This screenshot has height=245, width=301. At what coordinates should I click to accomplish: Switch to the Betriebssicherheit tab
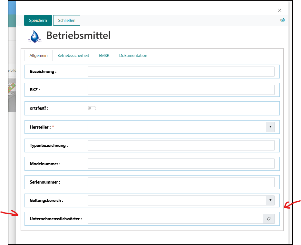coord(73,55)
